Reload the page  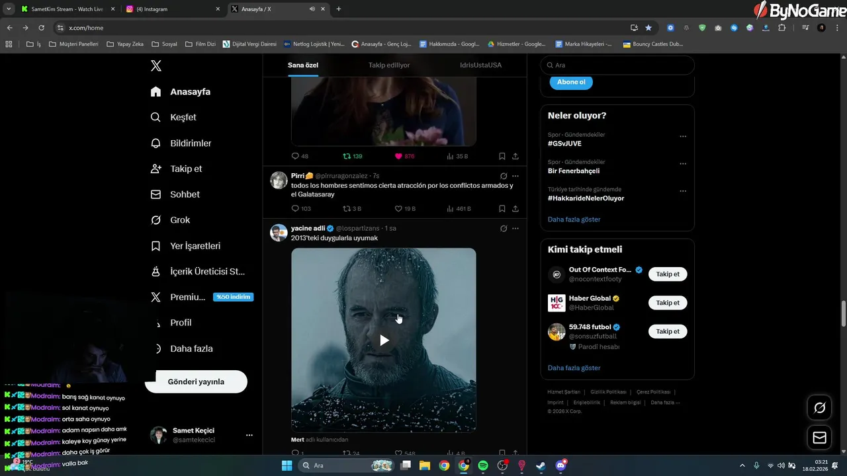(x=41, y=28)
